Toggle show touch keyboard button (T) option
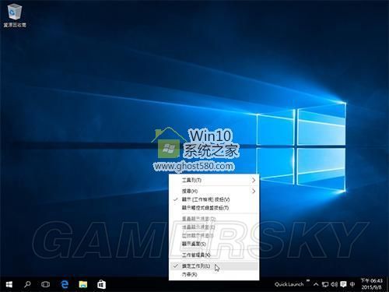 pos(214,208)
